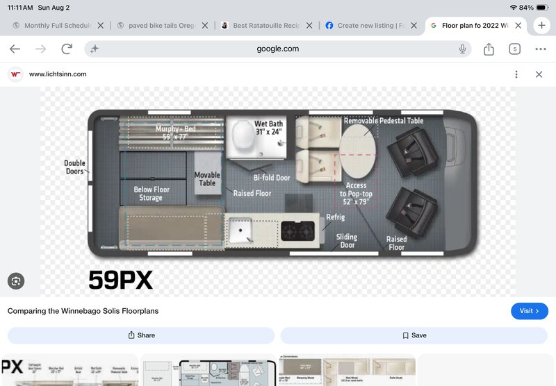This screenshot has width=556, height=386.
Task: Tap the 11:11 AM clock
Action: tap(20, 8)
